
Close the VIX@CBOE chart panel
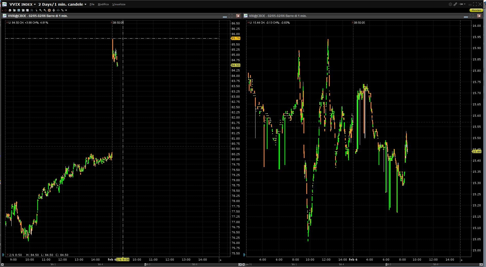click(x=479, y=16)
